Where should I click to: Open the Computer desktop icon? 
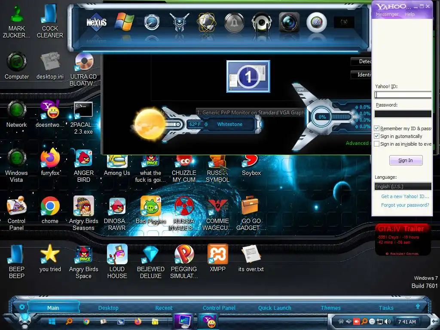(17, 66)
